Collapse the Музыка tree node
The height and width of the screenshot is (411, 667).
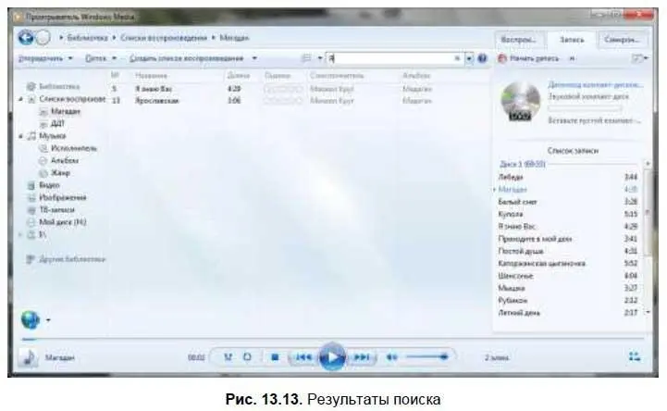point(20,136)
